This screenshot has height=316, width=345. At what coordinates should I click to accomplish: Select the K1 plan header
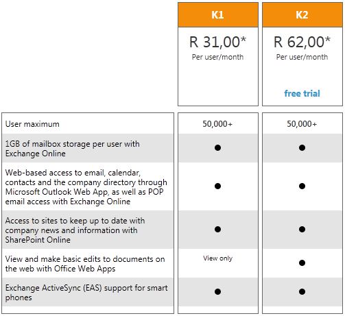tap(218, 15)
